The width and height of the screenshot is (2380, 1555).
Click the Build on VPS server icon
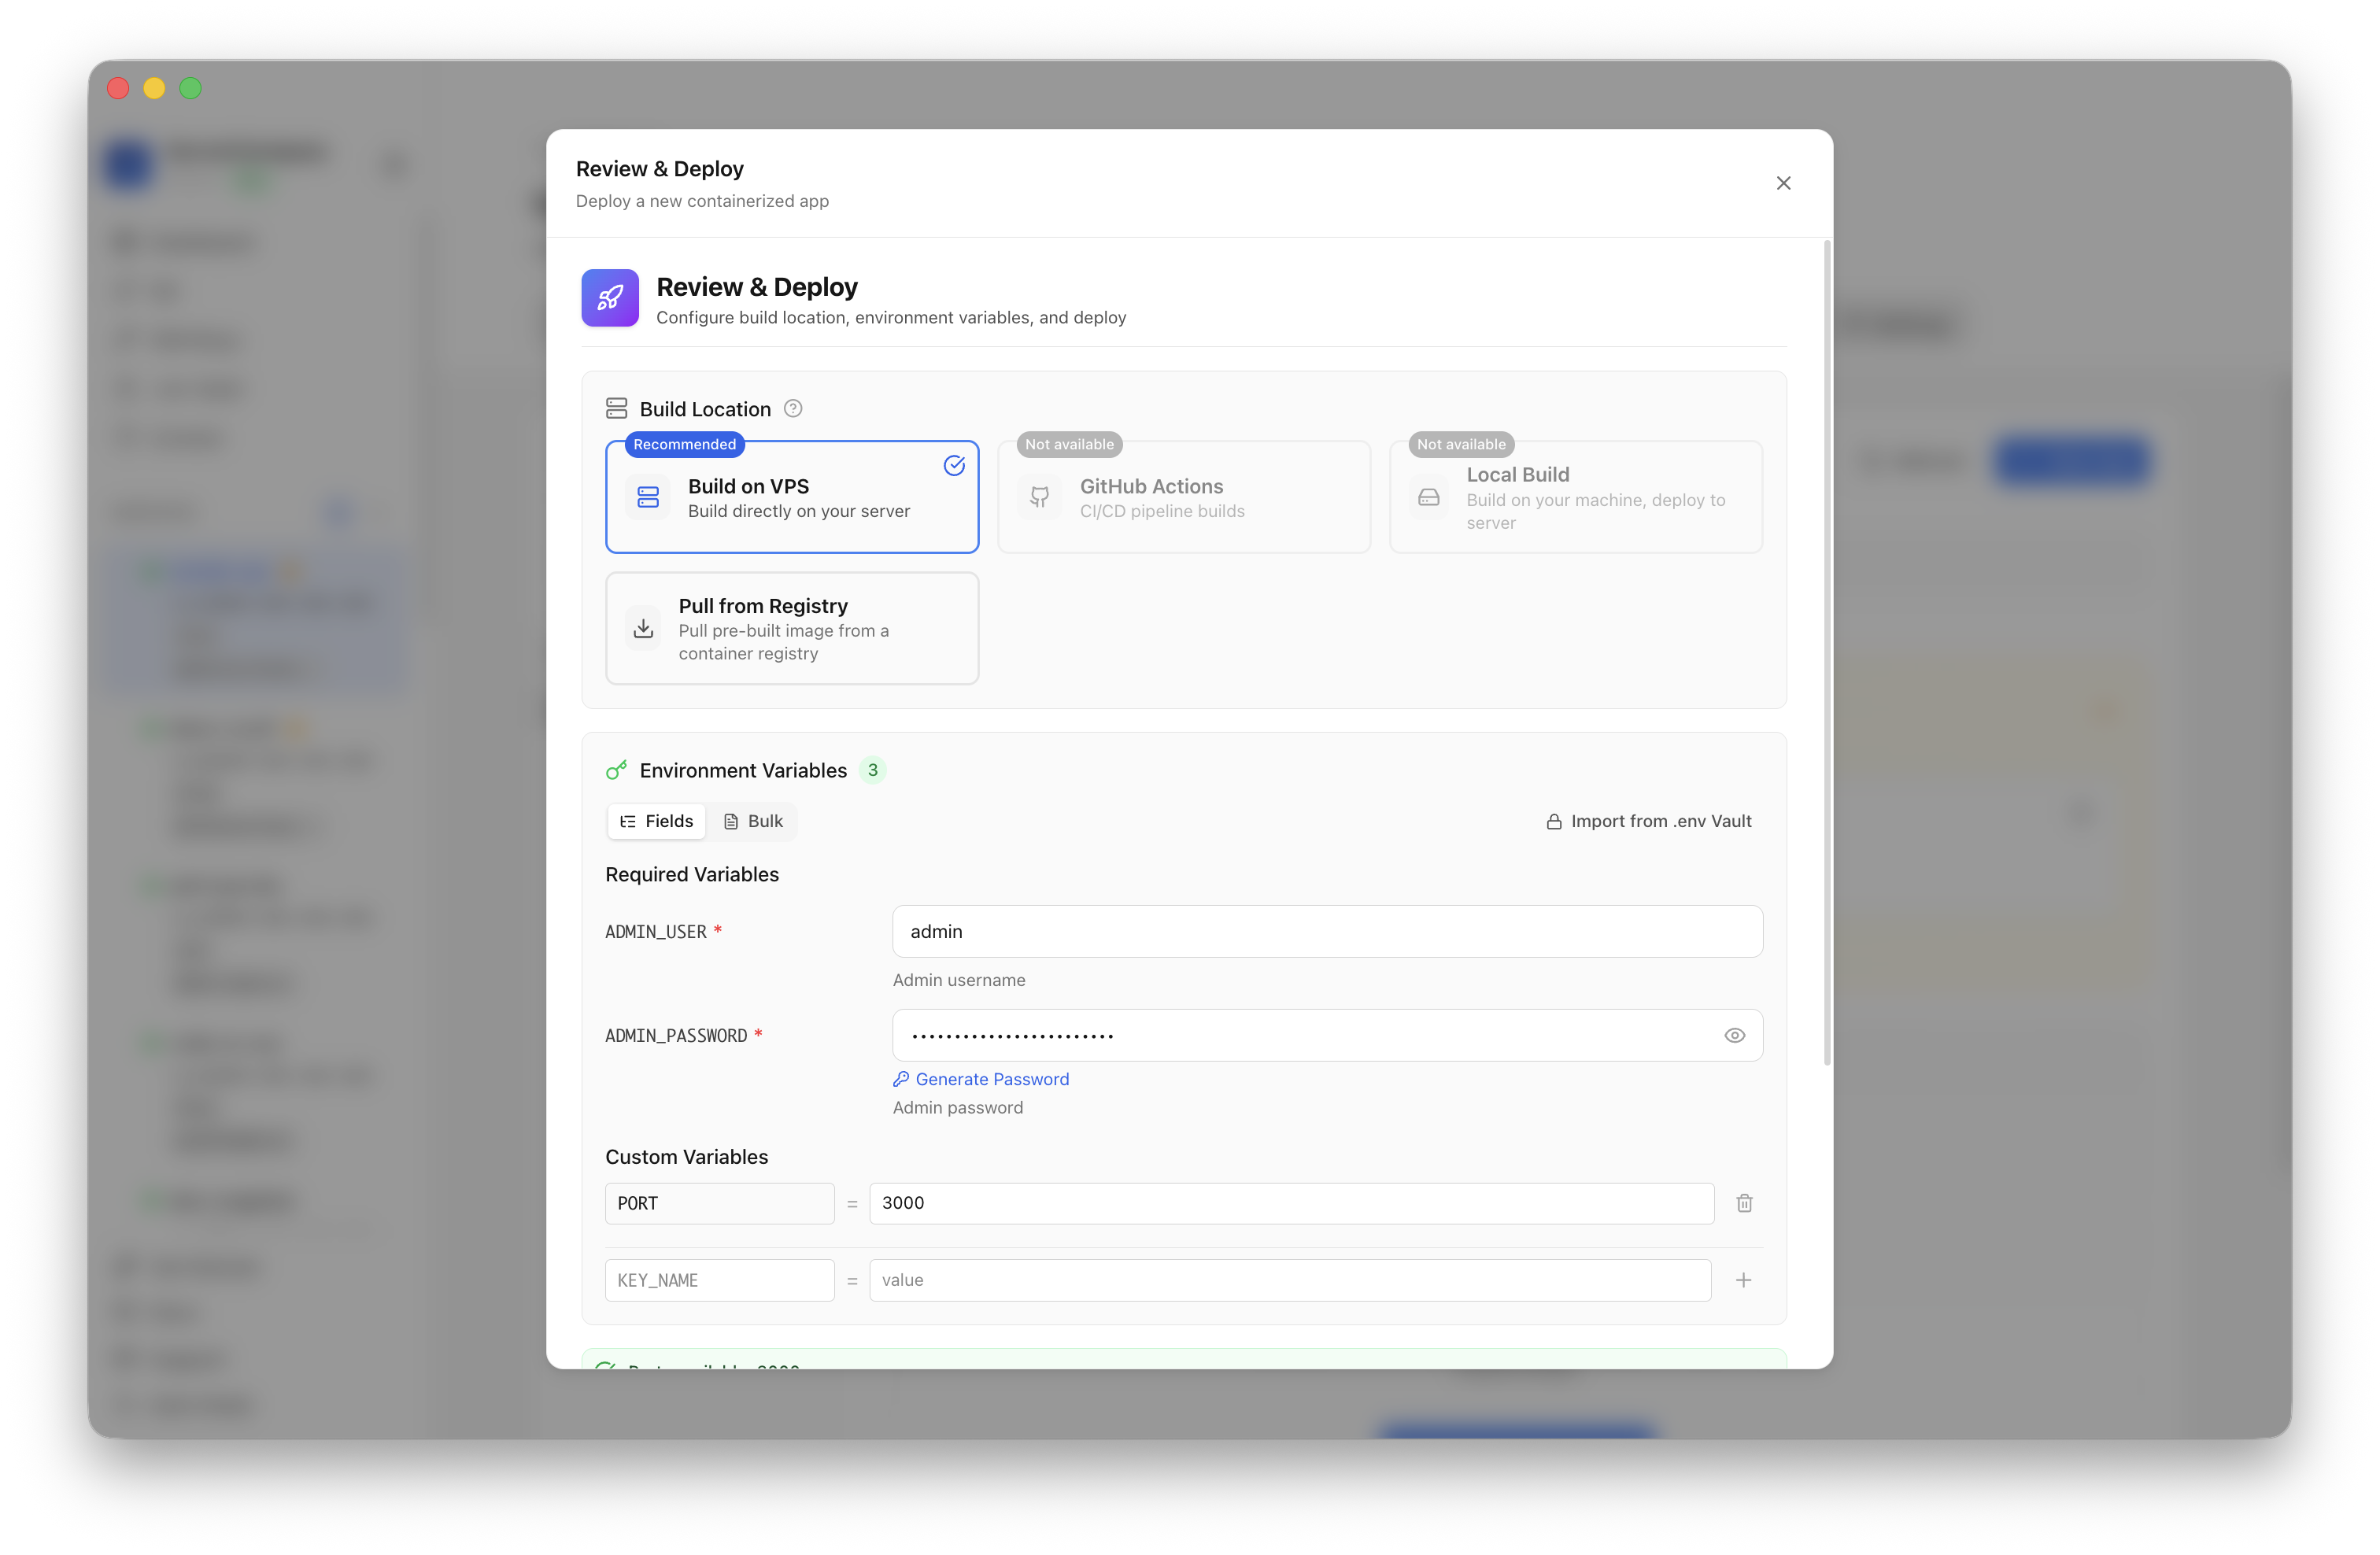[x=648, y=497]
